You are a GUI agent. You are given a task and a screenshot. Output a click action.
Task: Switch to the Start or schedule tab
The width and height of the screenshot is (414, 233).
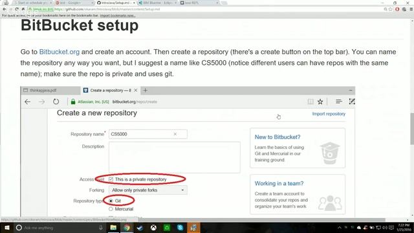(32, 3)
